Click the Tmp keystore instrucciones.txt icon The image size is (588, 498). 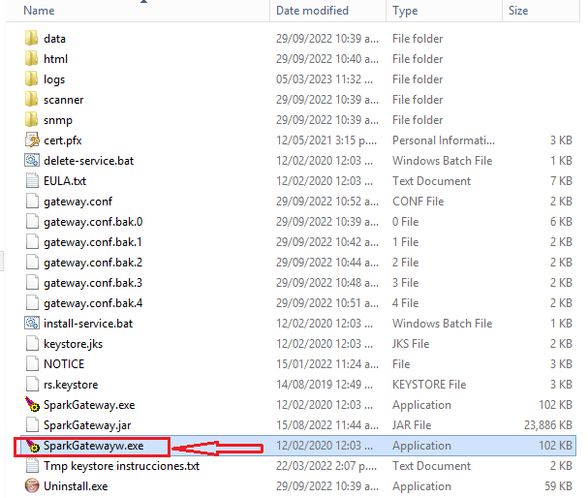click(x=32, y=466)
